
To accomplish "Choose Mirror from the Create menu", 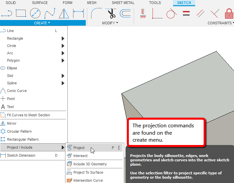I will coord(33,123).
